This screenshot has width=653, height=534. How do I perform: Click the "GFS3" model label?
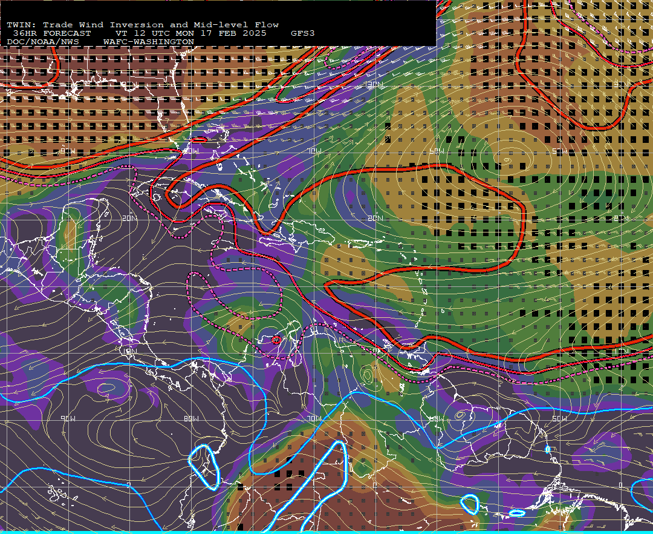coord(303,33)
